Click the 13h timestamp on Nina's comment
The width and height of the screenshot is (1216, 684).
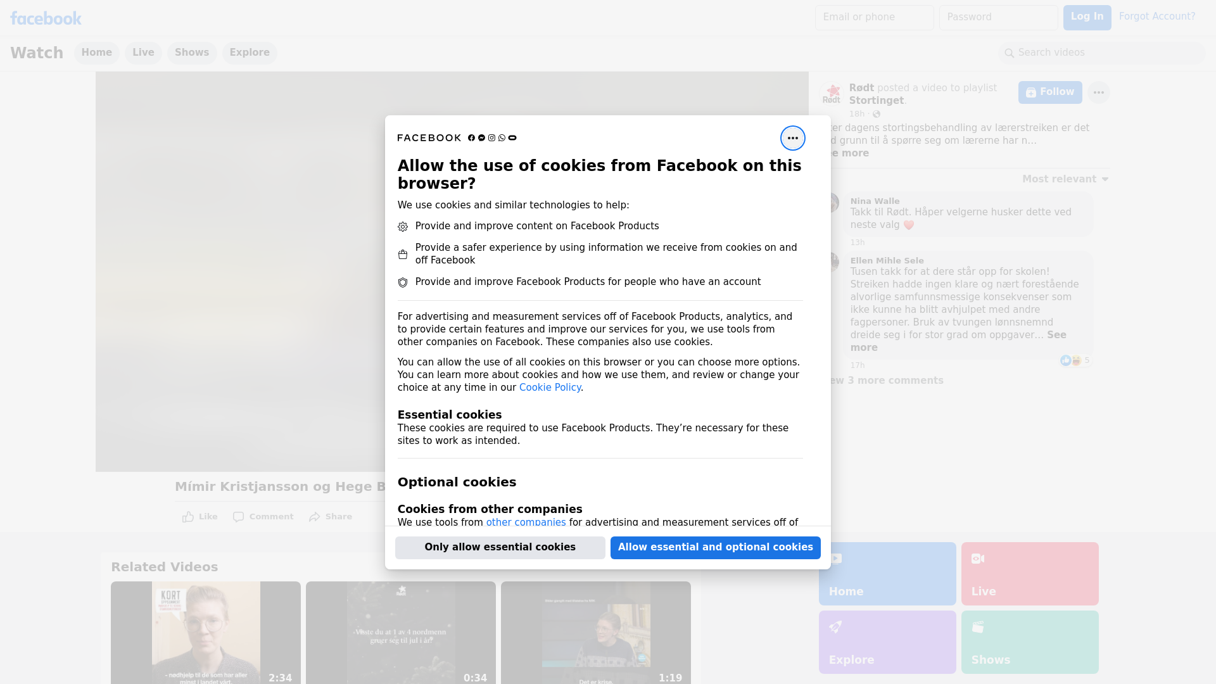[858, 243]
